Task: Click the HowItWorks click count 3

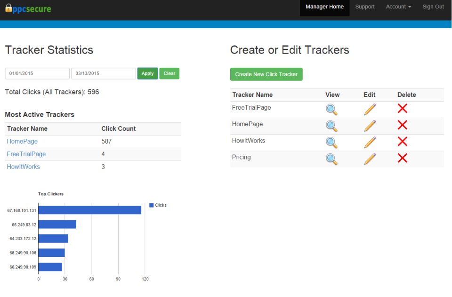Action: 103,167
